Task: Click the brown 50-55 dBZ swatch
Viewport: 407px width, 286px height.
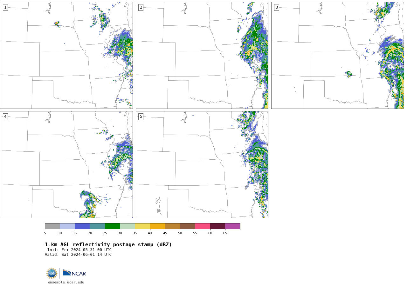Action: (187, 226)
